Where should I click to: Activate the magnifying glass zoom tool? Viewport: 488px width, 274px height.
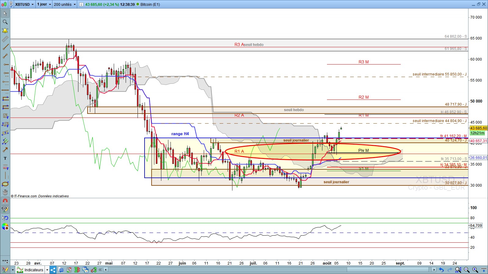click(5, 22)
